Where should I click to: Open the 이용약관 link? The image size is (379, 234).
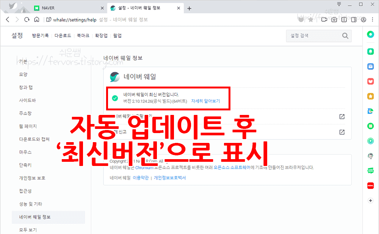[x=141, y=178]
